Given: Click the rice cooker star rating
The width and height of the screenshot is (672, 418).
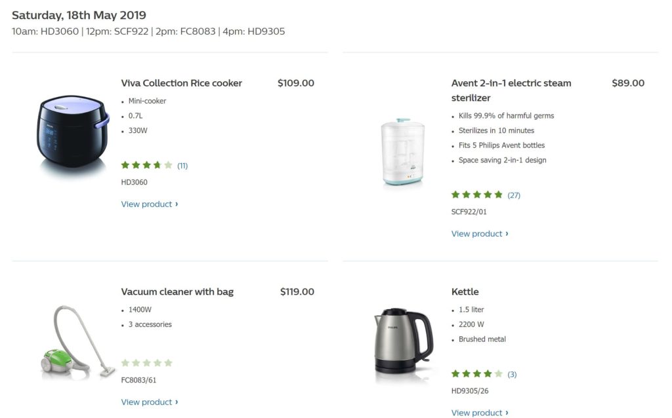Looking at the screenshot, I should point(146,166).
